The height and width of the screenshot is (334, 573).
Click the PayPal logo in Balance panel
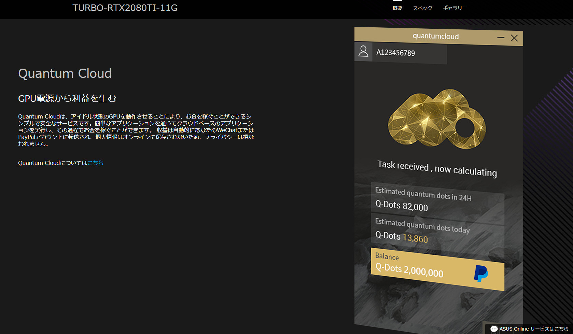click(481, 273)
